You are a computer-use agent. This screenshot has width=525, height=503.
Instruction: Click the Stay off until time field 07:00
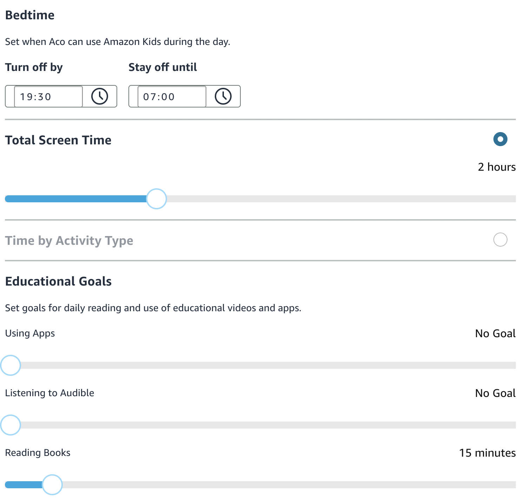pyautogui.click(x=172, y=96)
